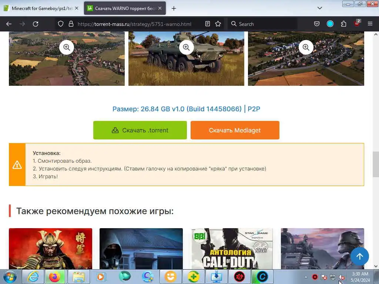The width and height of the screenshot is (379, 284).
Task: Open Windows Explorer folder taskbar icon
Action: click(78, 277)
